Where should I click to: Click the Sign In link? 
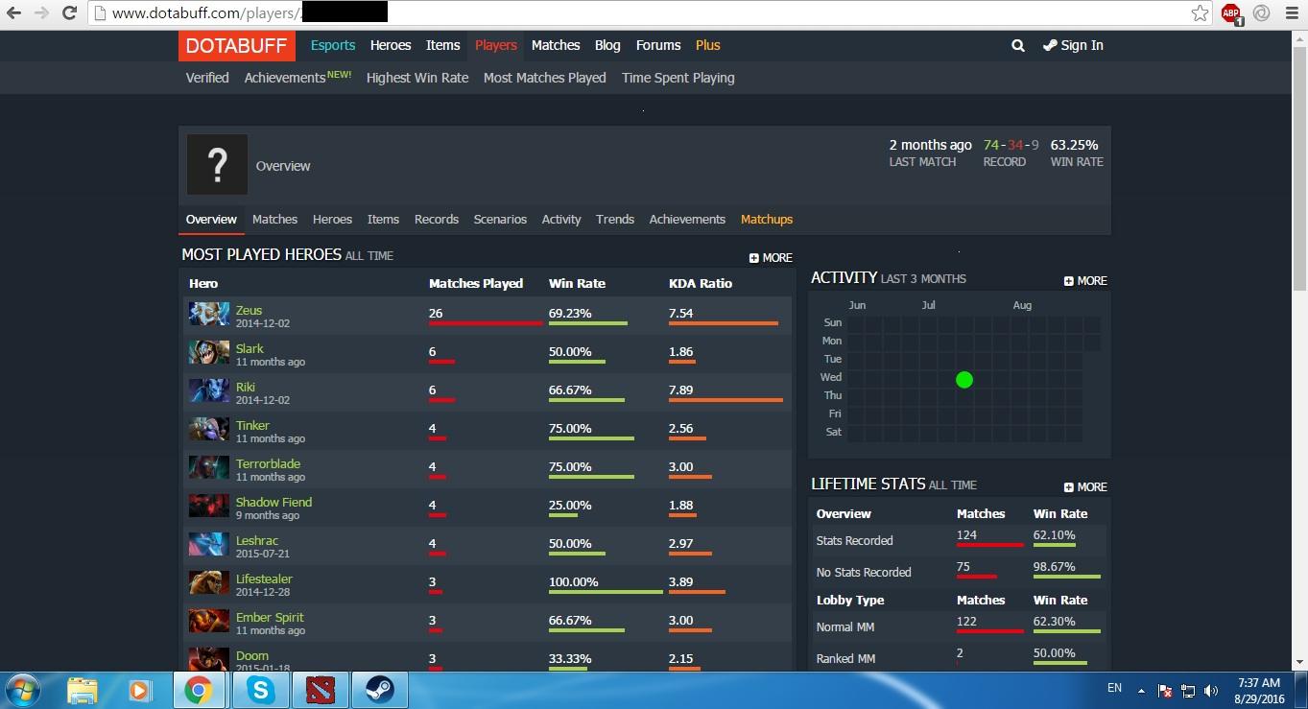click(1073, 45)
